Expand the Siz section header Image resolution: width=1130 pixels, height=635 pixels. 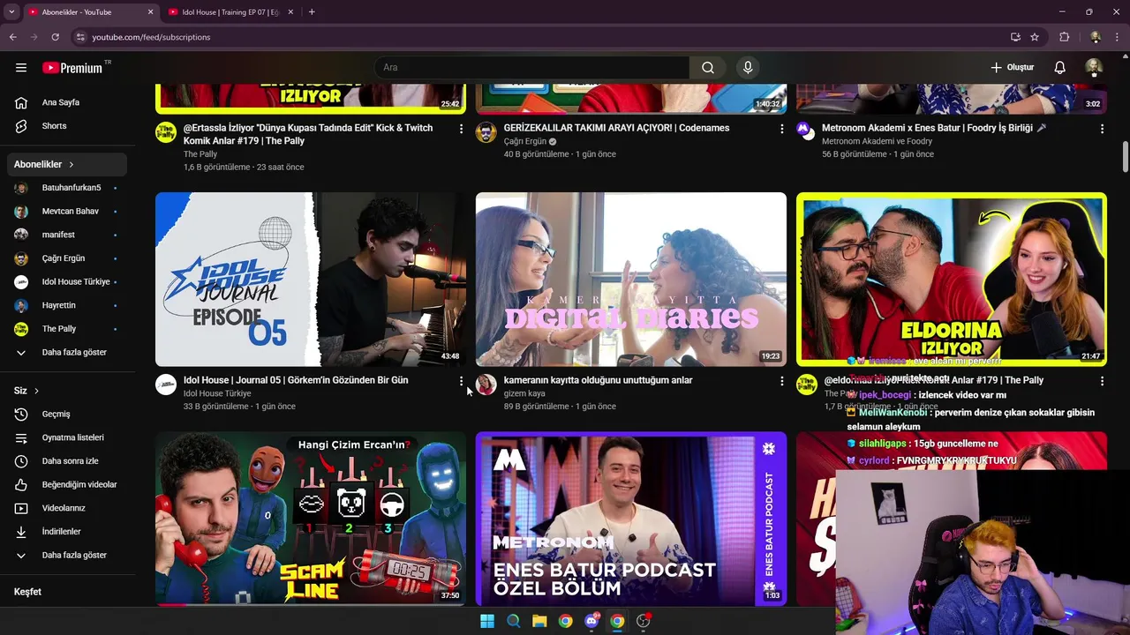(x=26, y=391)
